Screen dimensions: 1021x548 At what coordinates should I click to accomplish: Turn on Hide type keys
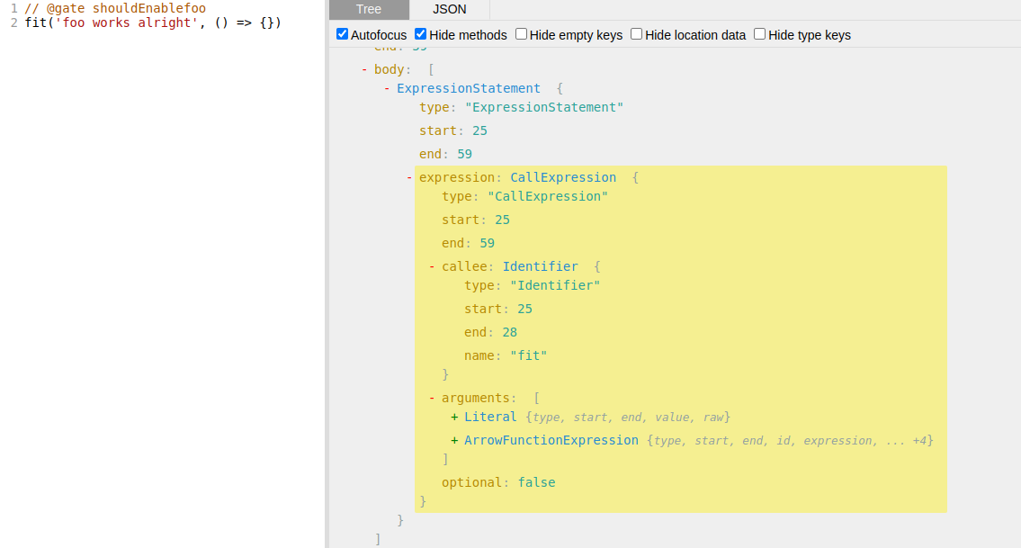tap(760, 34)
